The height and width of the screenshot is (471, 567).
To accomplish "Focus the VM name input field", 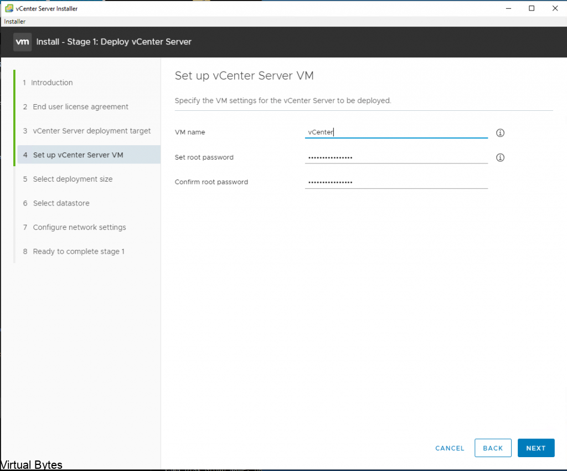I will tap(396, 132).
